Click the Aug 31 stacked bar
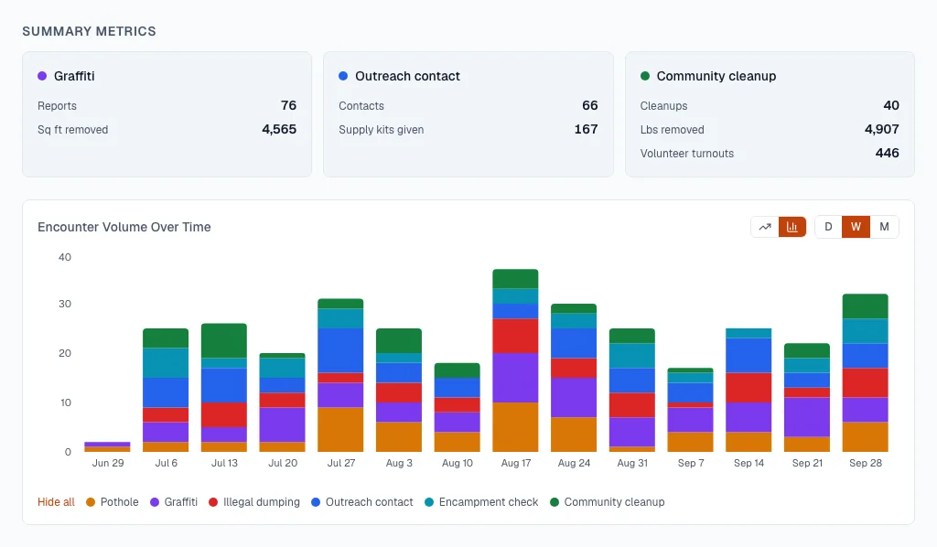 (x=631, y=390)
